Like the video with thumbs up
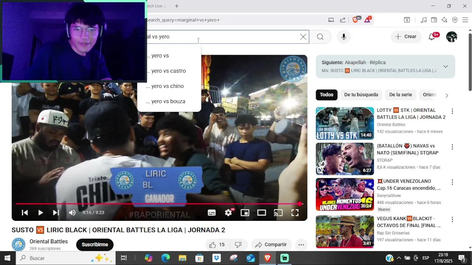Image resolution: width=472 pixels, height=265 pixels. click(x=217, y=244)
